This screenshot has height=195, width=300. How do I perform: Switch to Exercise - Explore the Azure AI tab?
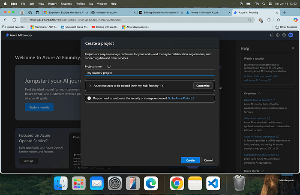pos(66,12)
